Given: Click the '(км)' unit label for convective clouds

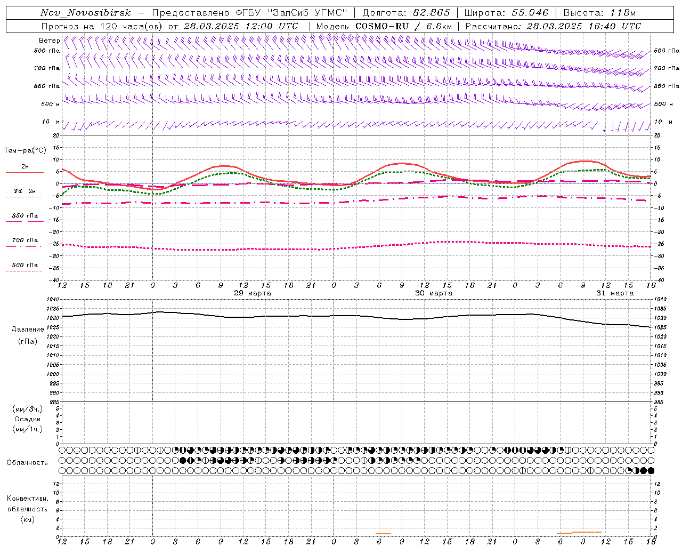Looking at the screenshot, I should pos(27,519).
